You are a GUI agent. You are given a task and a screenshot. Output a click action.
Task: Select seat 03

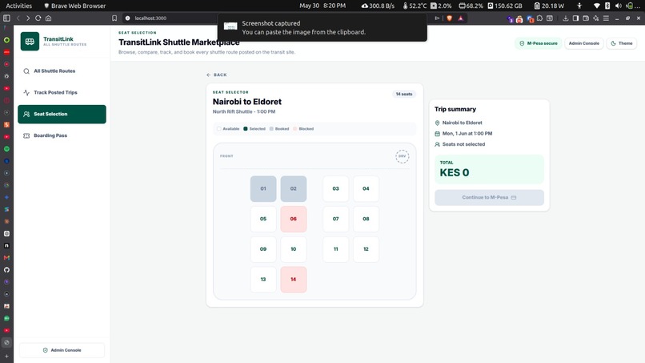[x=335, y=188]
